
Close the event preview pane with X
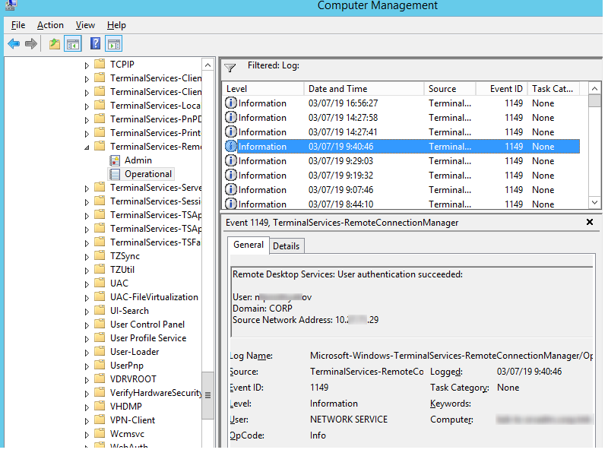click(590, 222)
